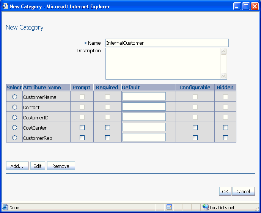Click disabled Required checkbox for CustomerName

107,97
